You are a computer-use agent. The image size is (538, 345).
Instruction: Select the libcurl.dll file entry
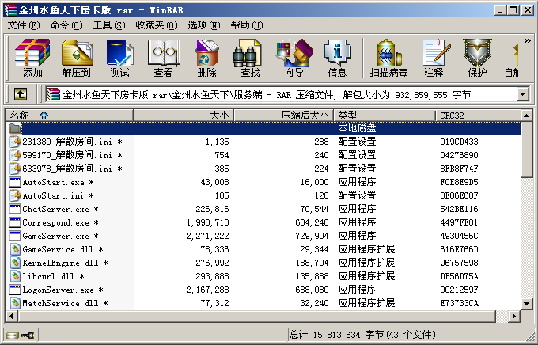point(49,276)
